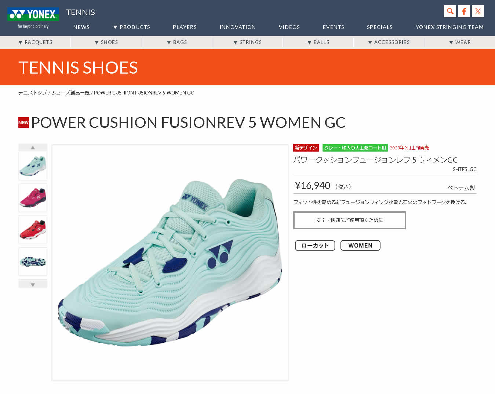Open the INNOVATION menu item
The width and height of the screenshot is (495, 394).
point(237,27)
